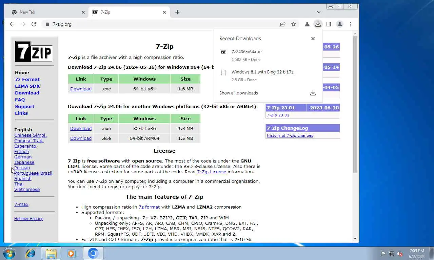The height and width of the screenshot is (260, 434).
Task: Click the Chrome taskbar button
Action: coord(93,253)
